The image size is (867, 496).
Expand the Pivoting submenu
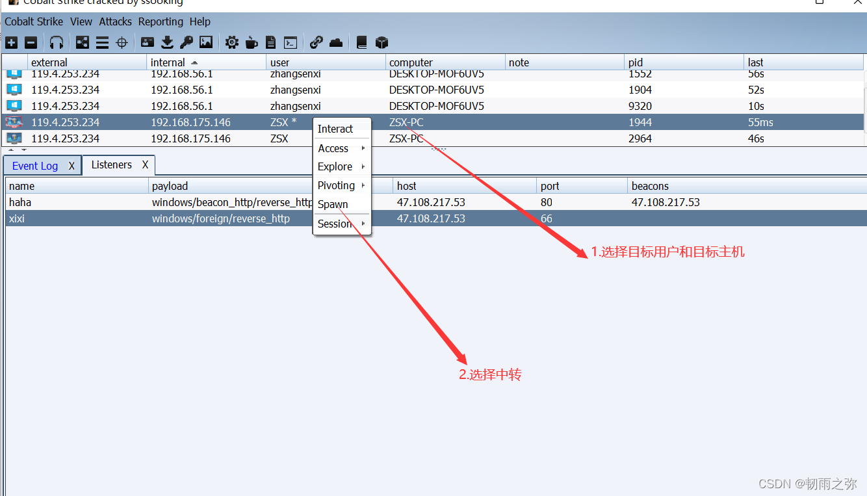(342, 185)
